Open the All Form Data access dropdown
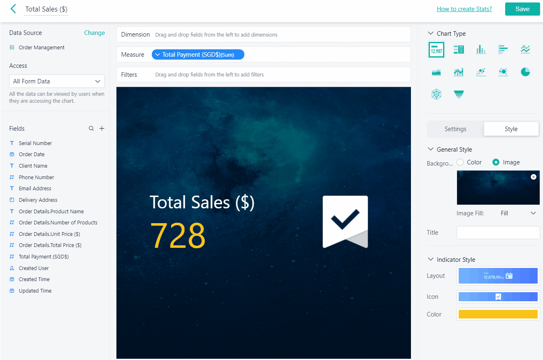The height and width of the screenshot is (360, 543). [x=57, y=81]
